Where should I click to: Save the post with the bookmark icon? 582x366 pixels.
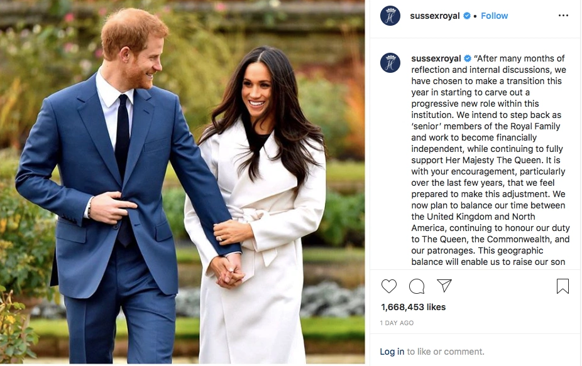563,286
